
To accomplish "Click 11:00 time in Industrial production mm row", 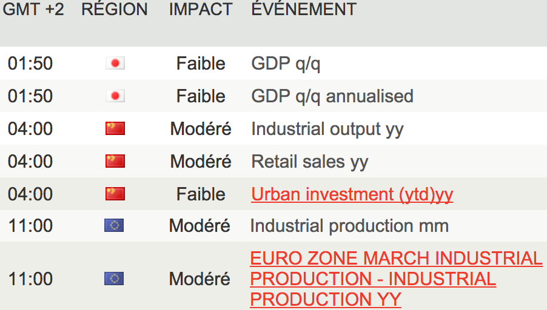I will pyautogui.click(x=30, y=226).
